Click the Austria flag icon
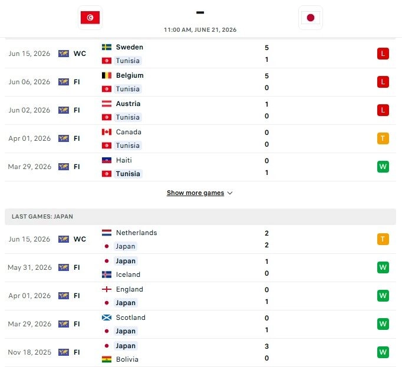This screenshot has width=402, height=367. tap(107, 104)
